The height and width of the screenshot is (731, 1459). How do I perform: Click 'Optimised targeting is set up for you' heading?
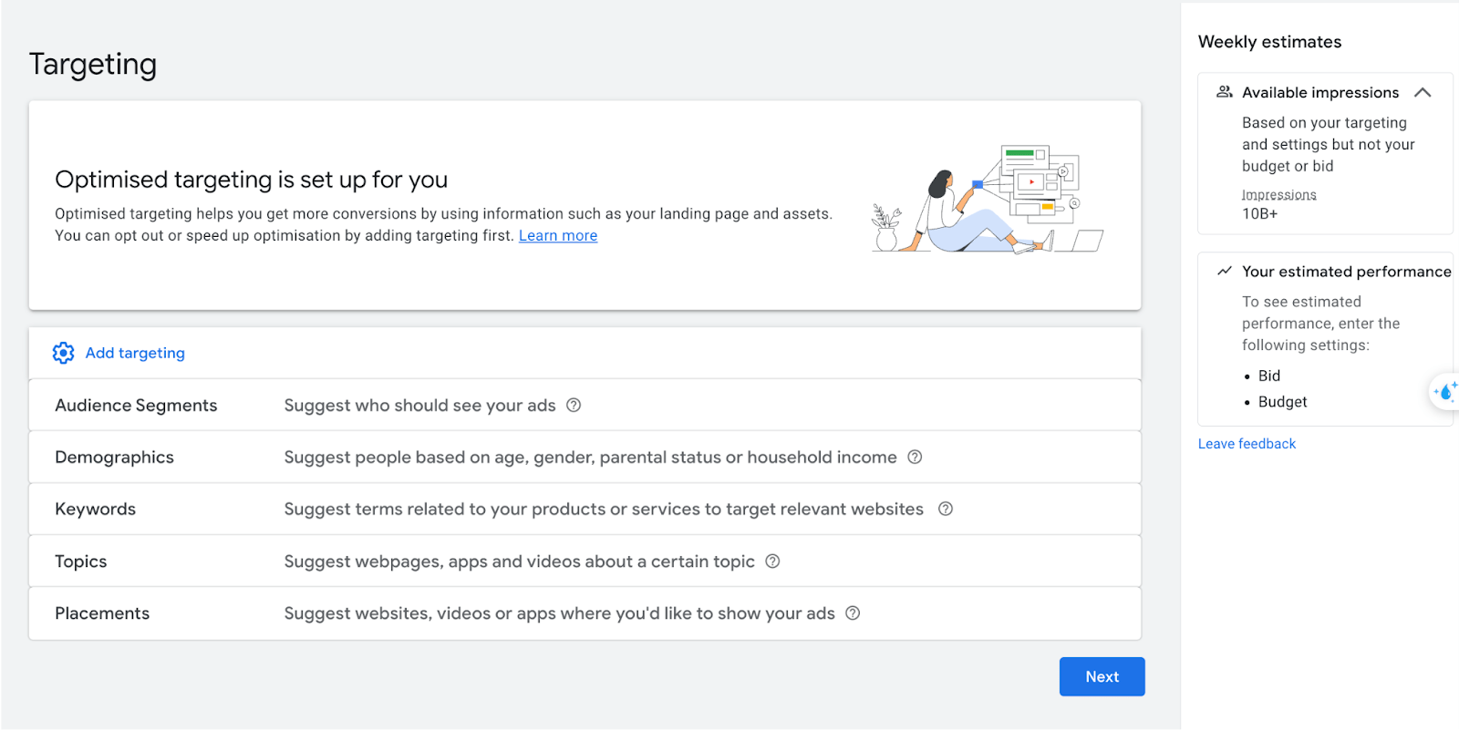click(251, 180)
